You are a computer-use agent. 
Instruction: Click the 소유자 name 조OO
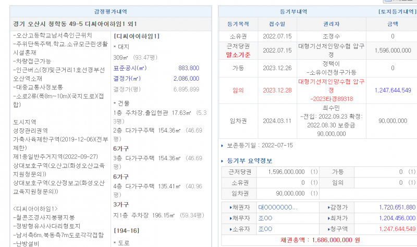265,229
